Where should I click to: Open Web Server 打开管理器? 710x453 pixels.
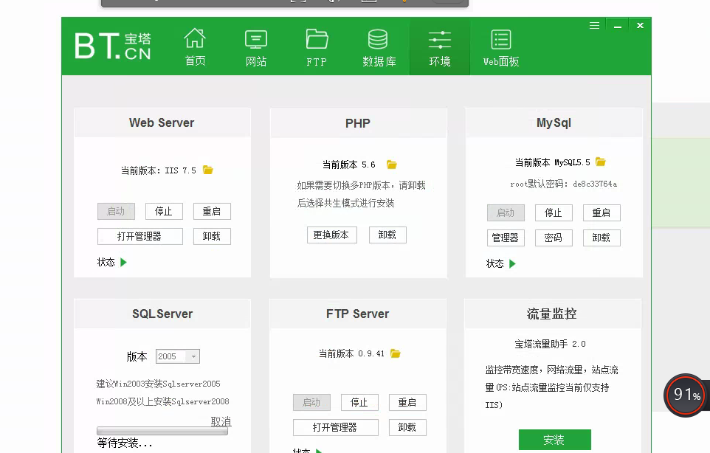[x=140, y=236]
